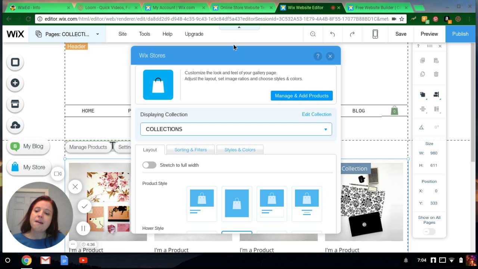Image resolution: width=478 pixels, height=269 pixels.
Task: Open the Site menu
Action: [122, 34]
